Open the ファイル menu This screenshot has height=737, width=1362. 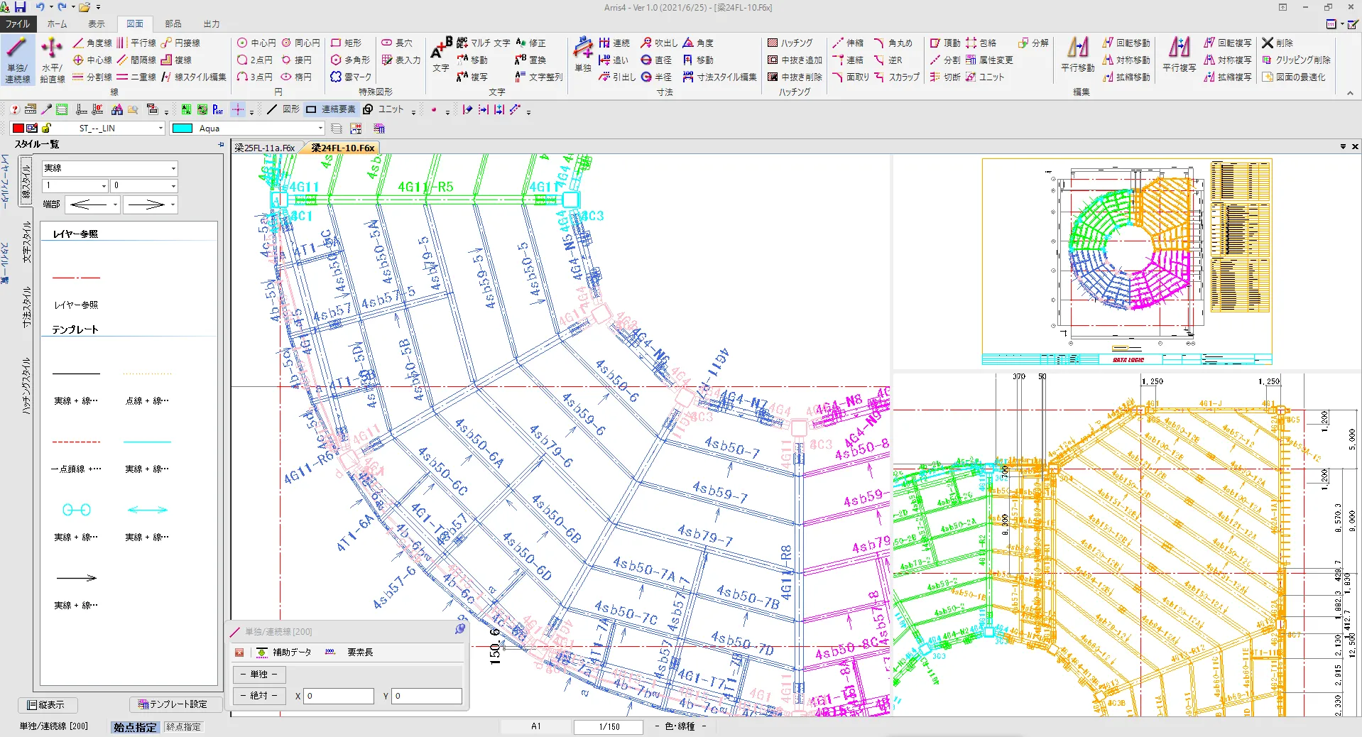[18, 23]
